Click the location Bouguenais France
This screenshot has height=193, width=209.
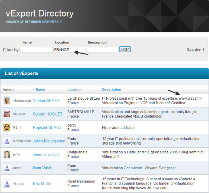77,154
